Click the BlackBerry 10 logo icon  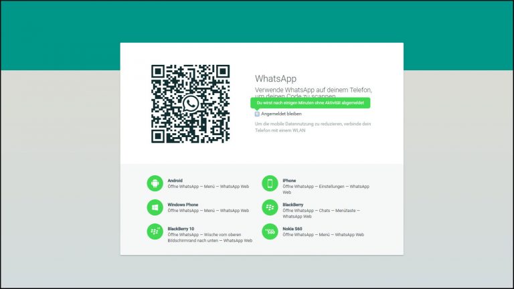point(155,231)
